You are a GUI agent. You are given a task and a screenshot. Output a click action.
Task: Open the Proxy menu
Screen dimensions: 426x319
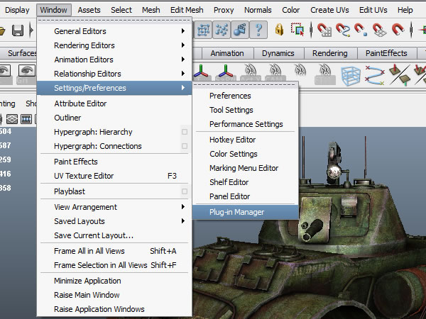pyautogui.click(x=224, y=10)
